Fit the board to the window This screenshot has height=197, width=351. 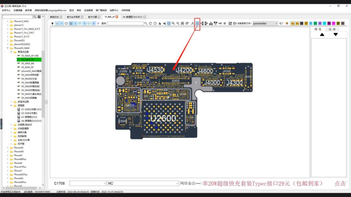tap(182, 24)
